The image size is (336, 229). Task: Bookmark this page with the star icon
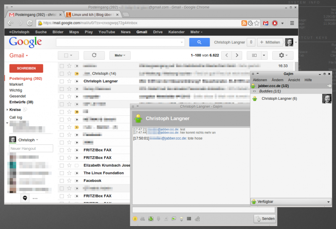click(257, 23)
